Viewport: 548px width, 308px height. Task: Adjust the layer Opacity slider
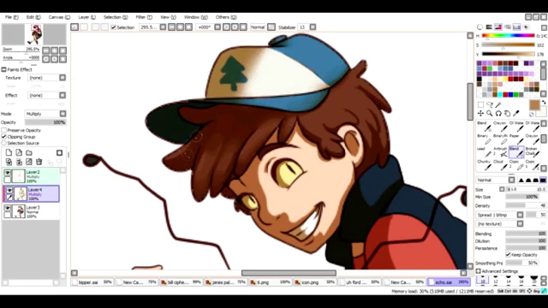pyautogui.click(x=45, y=122)
